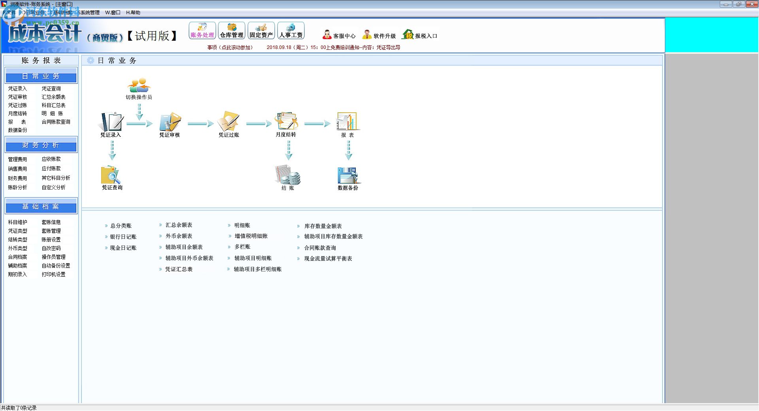
Task: Open the 辅助项目余额表 report link
Action: coord(184,247)
